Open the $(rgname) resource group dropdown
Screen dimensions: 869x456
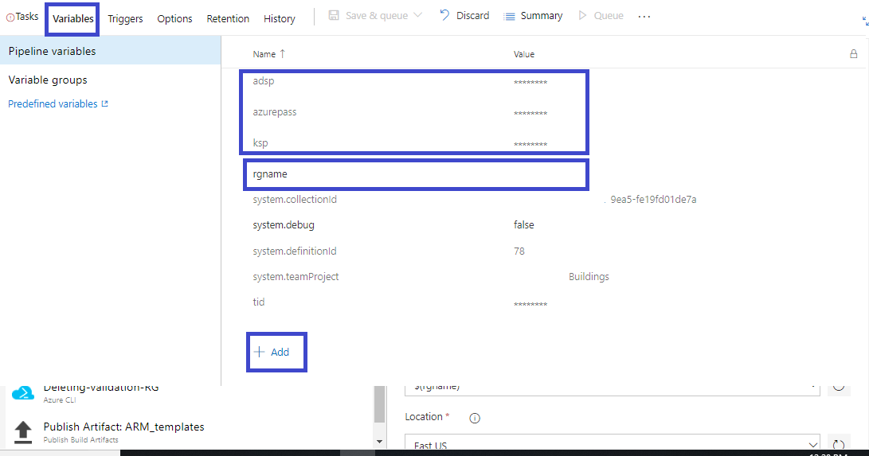(613, 389)
